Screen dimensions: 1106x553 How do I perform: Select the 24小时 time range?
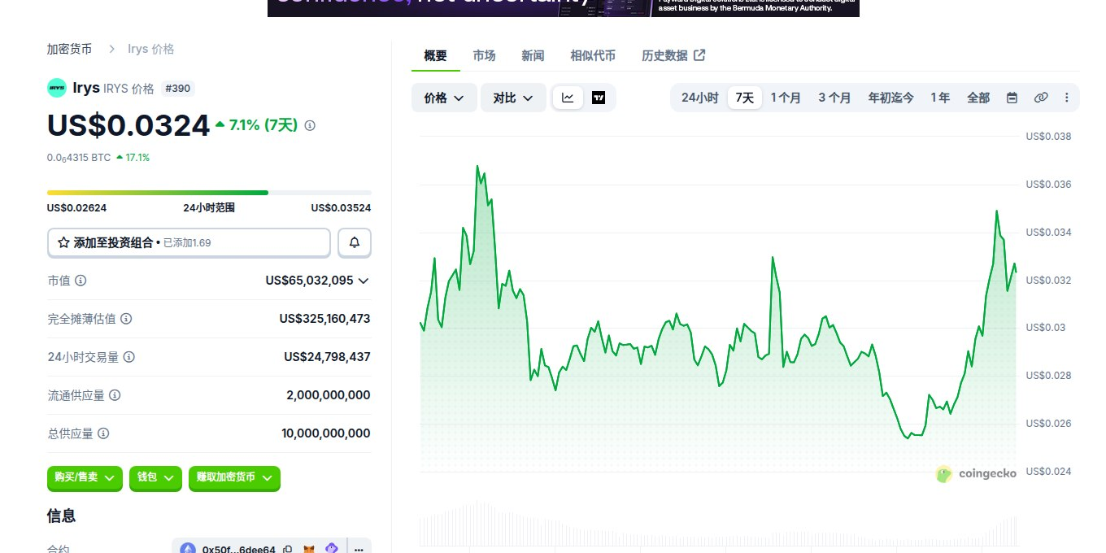699,98
